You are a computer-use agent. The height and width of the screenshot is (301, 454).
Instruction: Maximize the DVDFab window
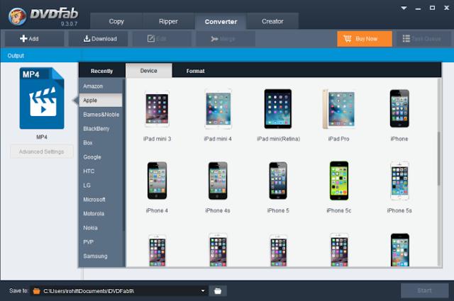point(432,8)
